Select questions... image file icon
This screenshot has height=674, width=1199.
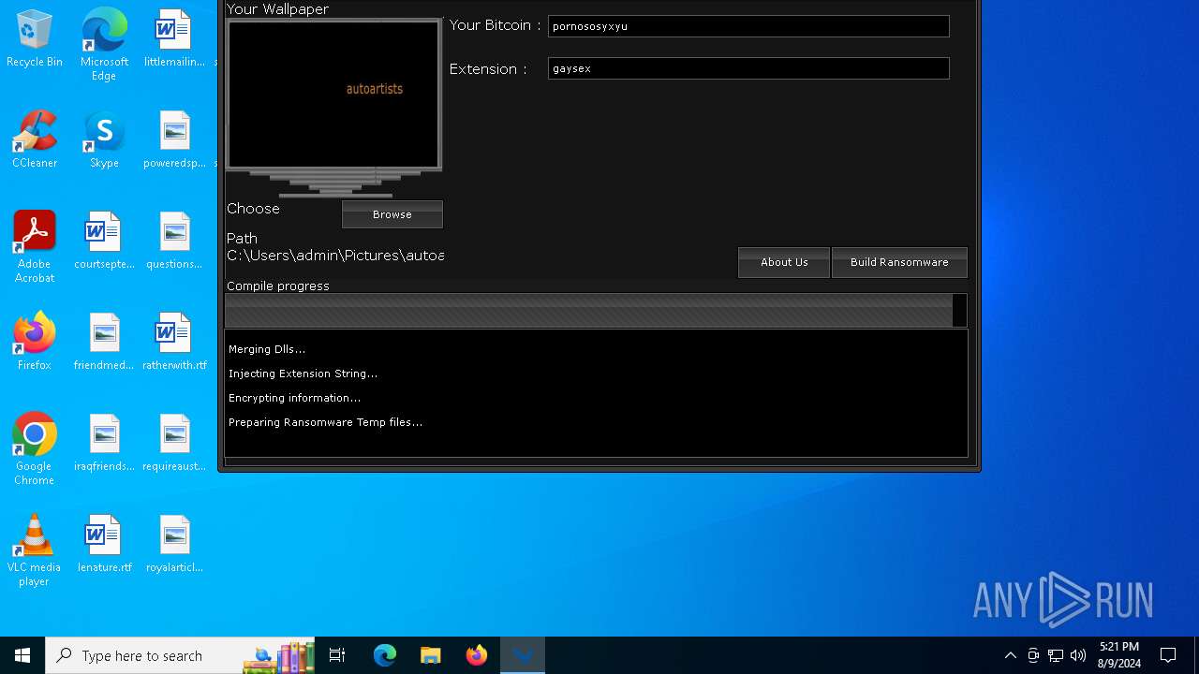(x=174, y=242)
